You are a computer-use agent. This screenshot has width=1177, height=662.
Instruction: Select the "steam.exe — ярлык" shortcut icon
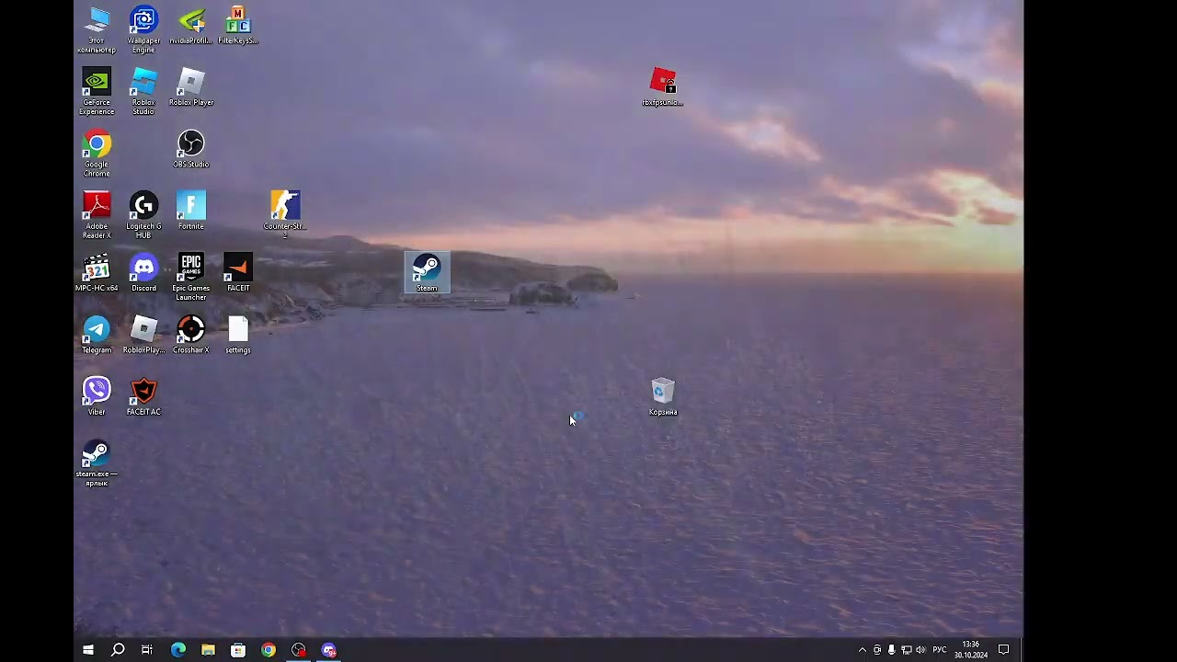[x=97, y=462]
